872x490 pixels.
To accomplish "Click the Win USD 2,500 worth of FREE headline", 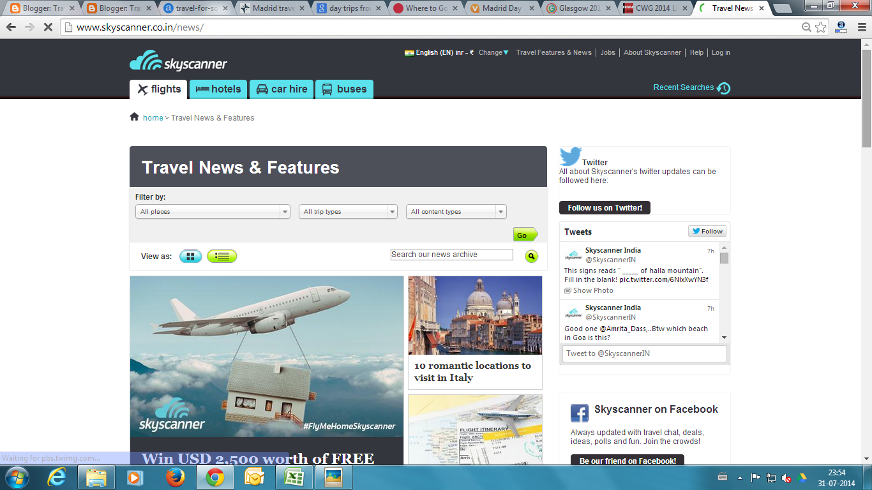I will [258, 458].
